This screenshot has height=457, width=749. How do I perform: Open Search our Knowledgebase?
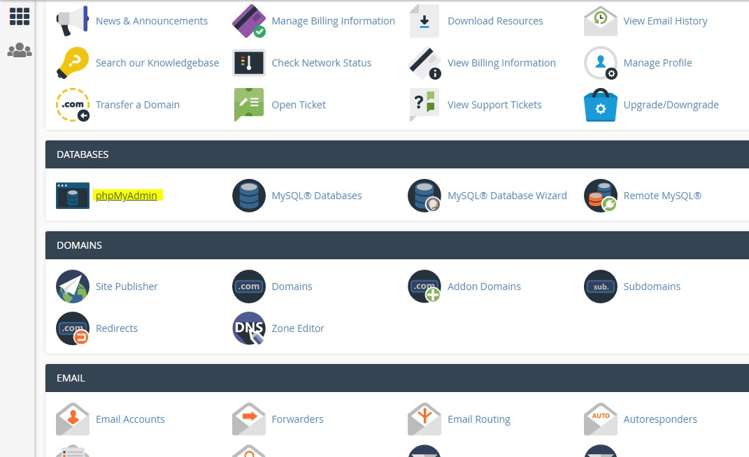click(157, 62)
